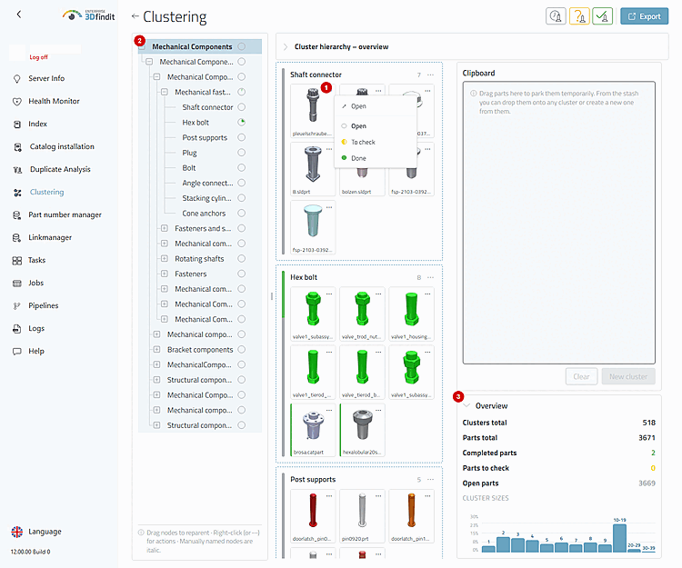The width and height of the screenshot is (682, 568).
Task: Expand the Bracket components node
Action: 156,349
